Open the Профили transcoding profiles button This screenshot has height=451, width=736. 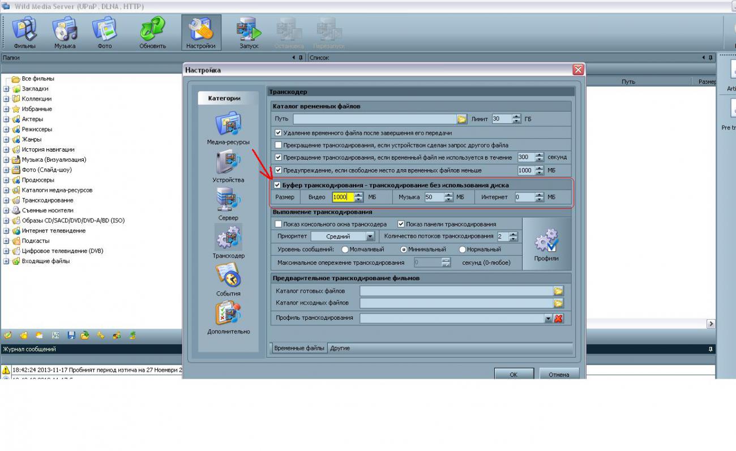click(546, 244)
